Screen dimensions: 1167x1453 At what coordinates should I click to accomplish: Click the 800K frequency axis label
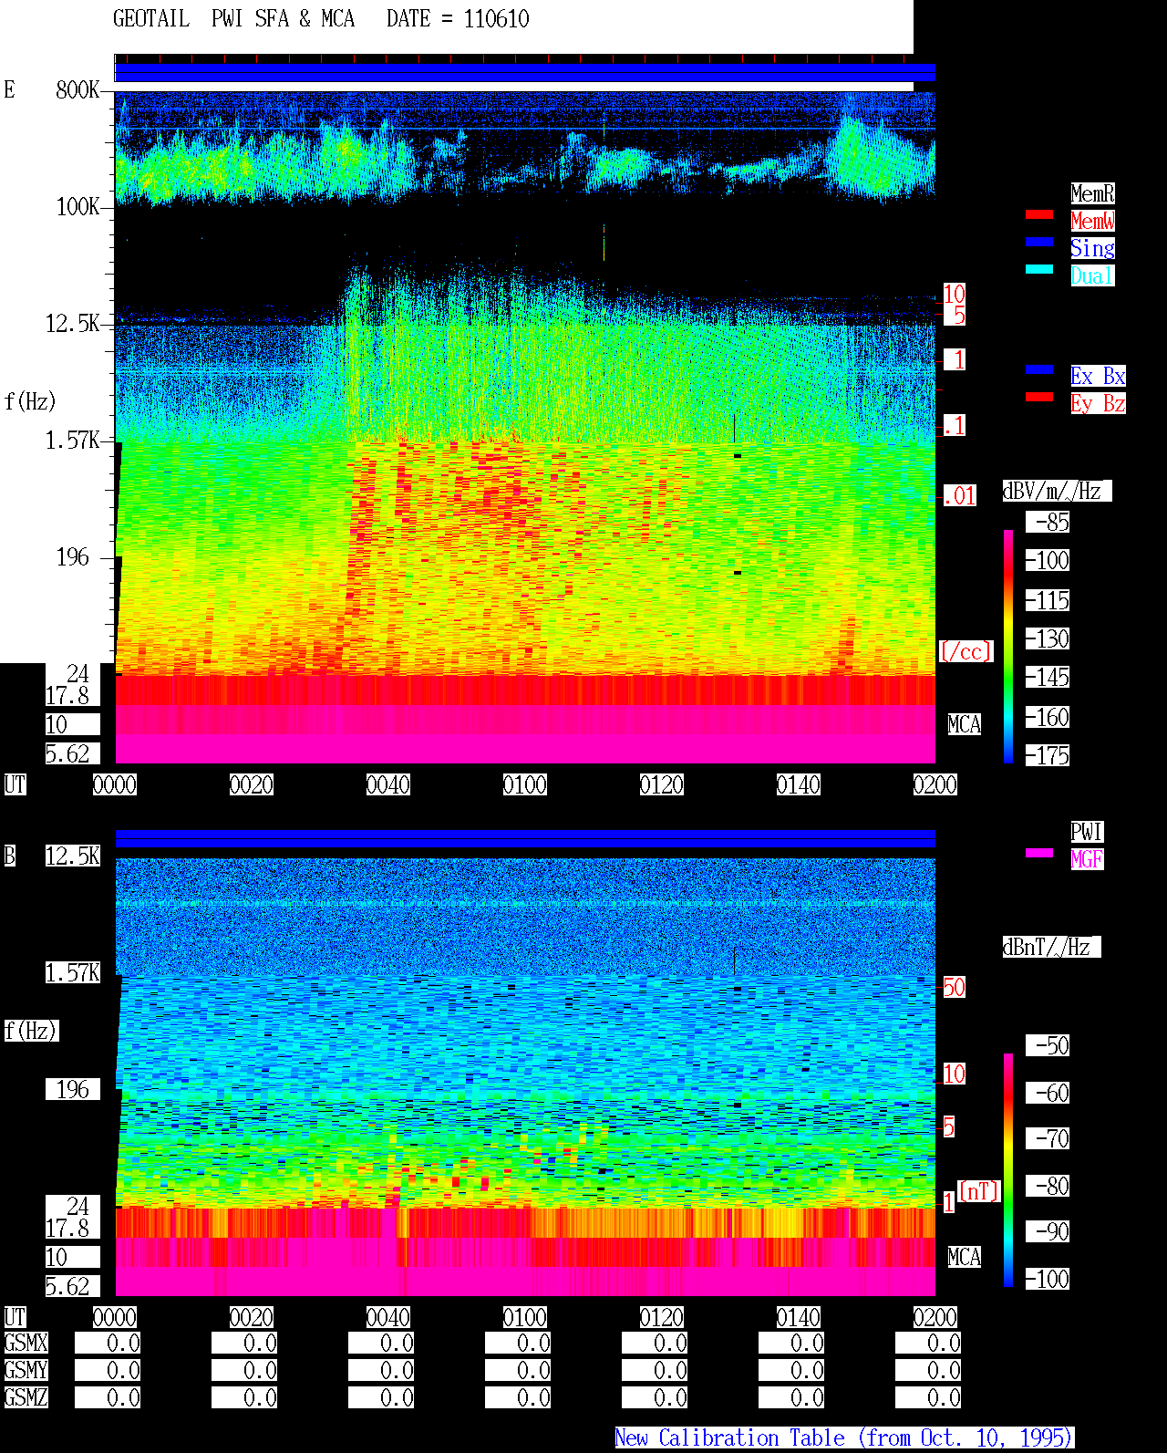[x=77, y=89]
